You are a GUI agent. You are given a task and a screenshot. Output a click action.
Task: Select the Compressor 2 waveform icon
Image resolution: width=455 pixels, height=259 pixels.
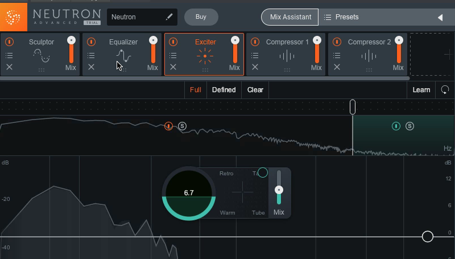[369, 56]
